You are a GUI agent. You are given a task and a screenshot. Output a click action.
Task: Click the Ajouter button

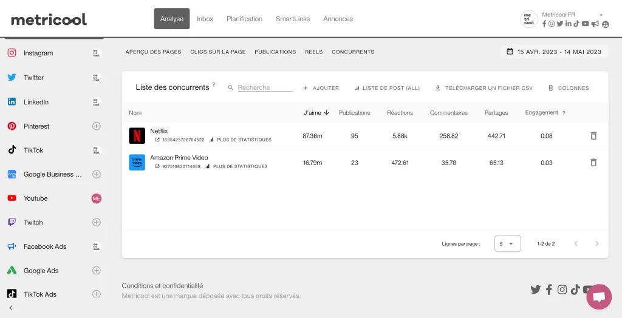321,88
